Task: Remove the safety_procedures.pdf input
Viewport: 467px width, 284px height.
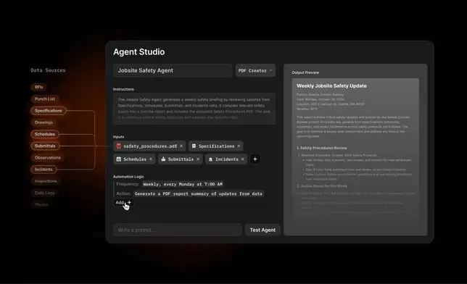Action: (181, 146)
